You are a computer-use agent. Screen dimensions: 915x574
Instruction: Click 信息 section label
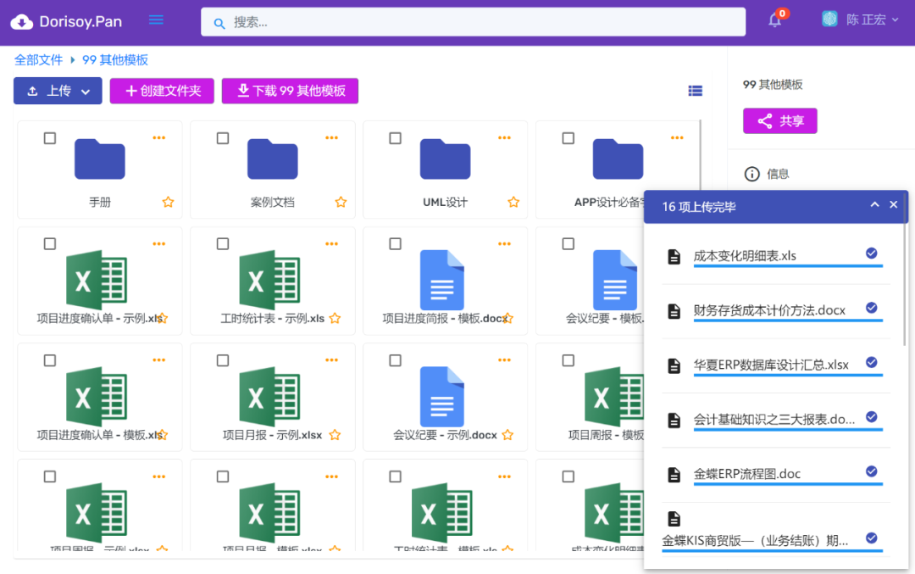777,174
